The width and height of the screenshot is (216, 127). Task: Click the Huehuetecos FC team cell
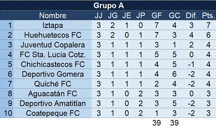pos(53,35)
